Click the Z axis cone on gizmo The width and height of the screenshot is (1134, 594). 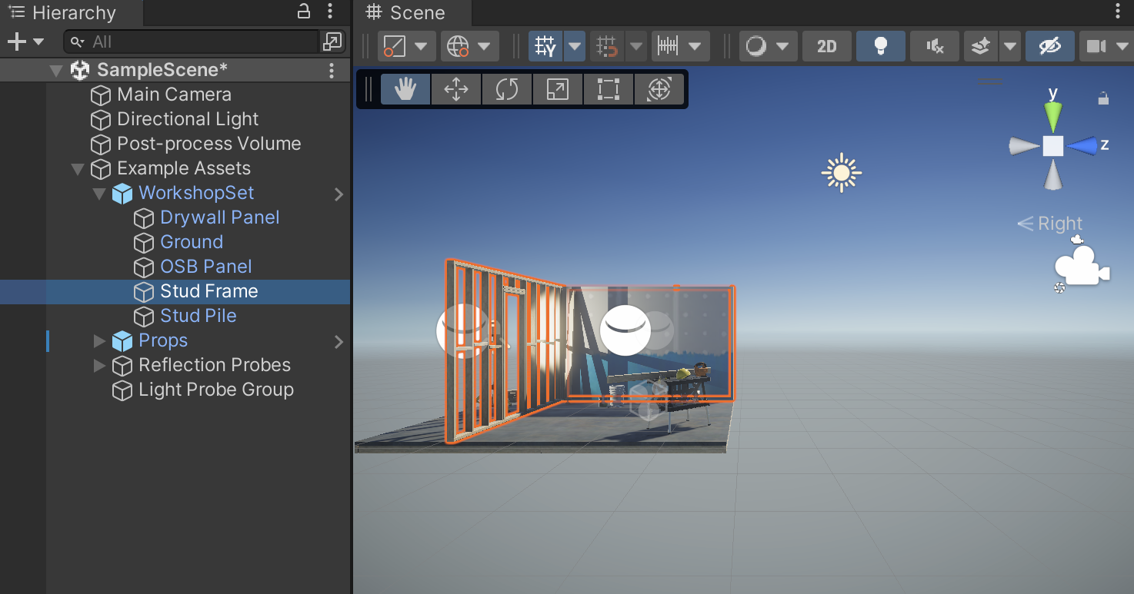[x=1082, y=145]
